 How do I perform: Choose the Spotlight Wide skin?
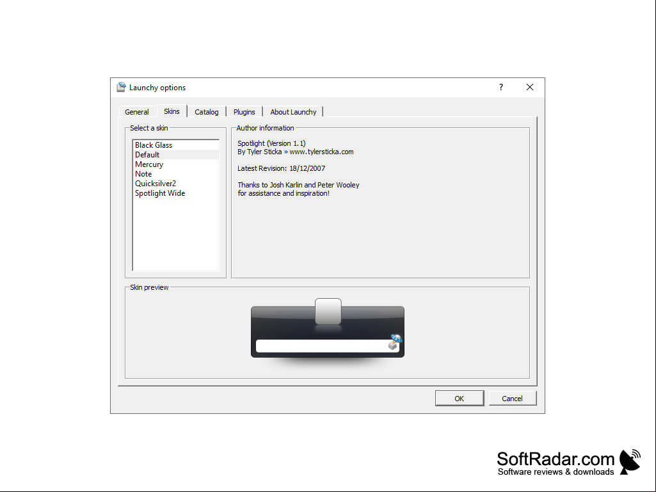coord(176,193)
